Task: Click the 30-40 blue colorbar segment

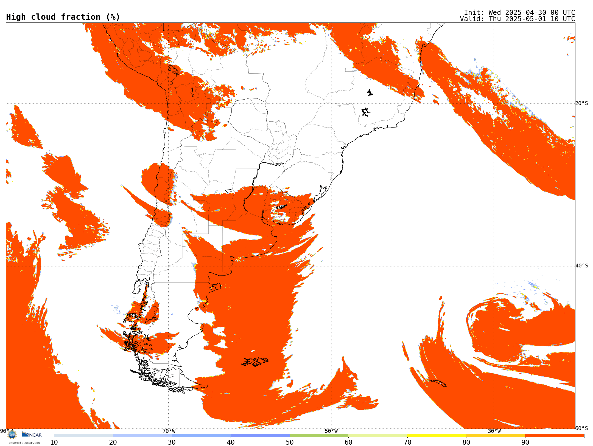Action: 201,436
